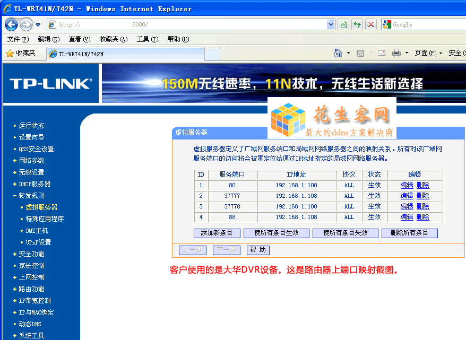Click the Read Mail envelope icon
The image size is (466, 340).
(x=382, y=54)
